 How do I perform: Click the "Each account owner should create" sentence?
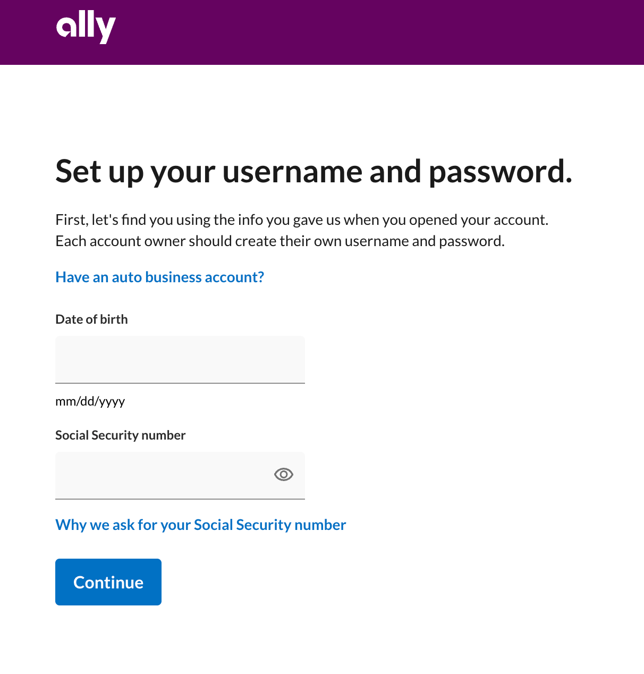(279, 241)
